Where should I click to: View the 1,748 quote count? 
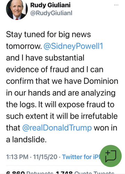coord(64,173)
